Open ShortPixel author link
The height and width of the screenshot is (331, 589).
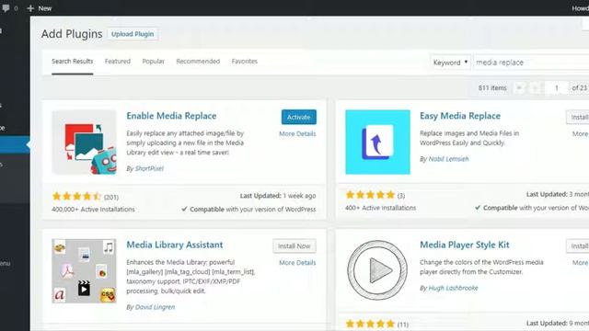149,168
